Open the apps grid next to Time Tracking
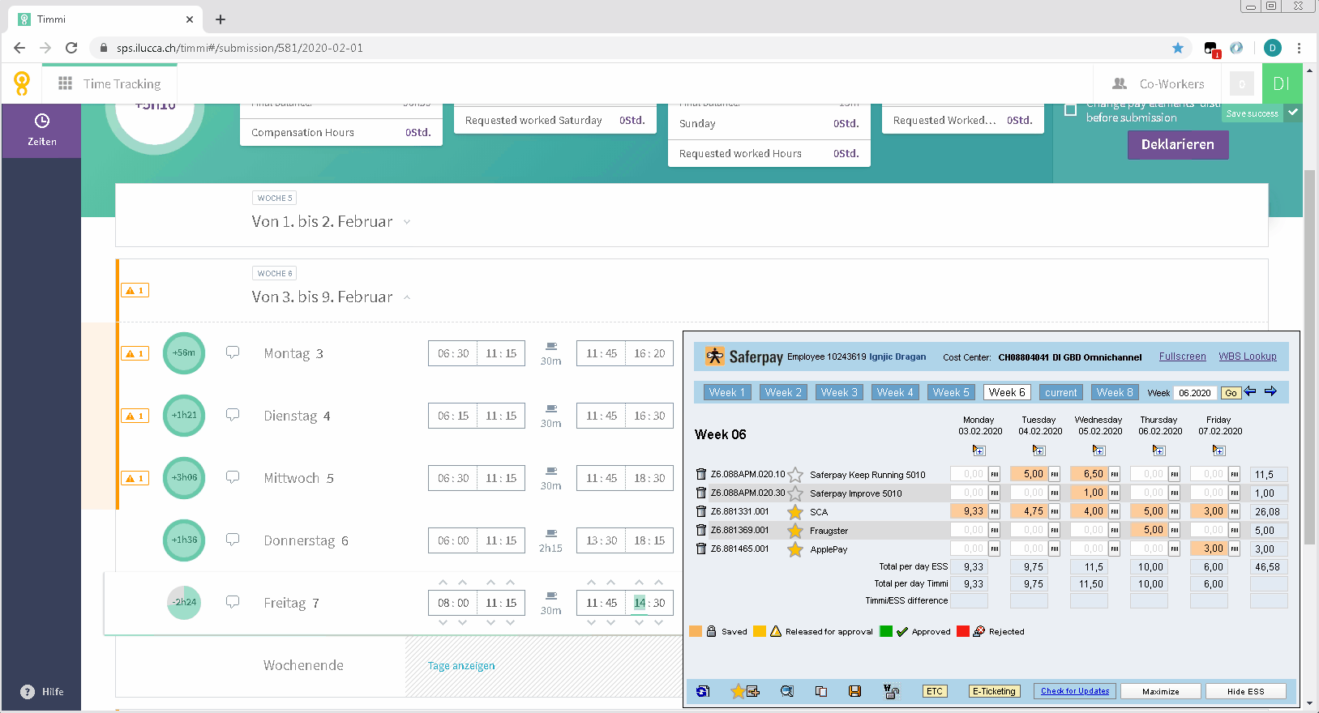 coord(66,83)
